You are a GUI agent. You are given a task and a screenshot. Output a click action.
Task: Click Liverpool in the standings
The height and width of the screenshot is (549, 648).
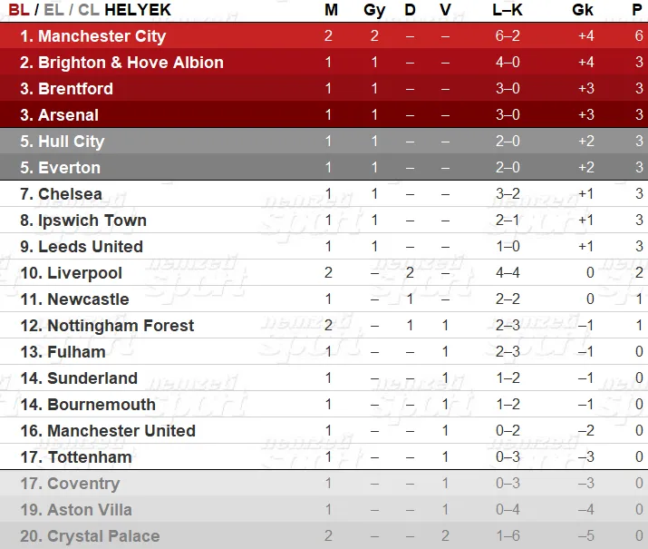[x=84, y=273]
